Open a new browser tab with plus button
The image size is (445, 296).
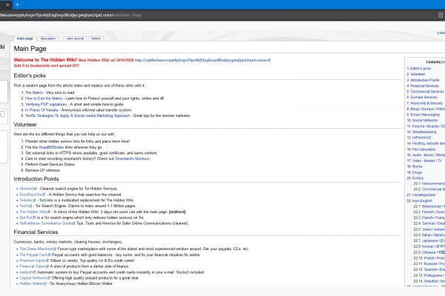pyautogui.click(x=17, y=4)
